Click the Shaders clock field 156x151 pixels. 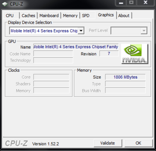[x=51, y=84]
